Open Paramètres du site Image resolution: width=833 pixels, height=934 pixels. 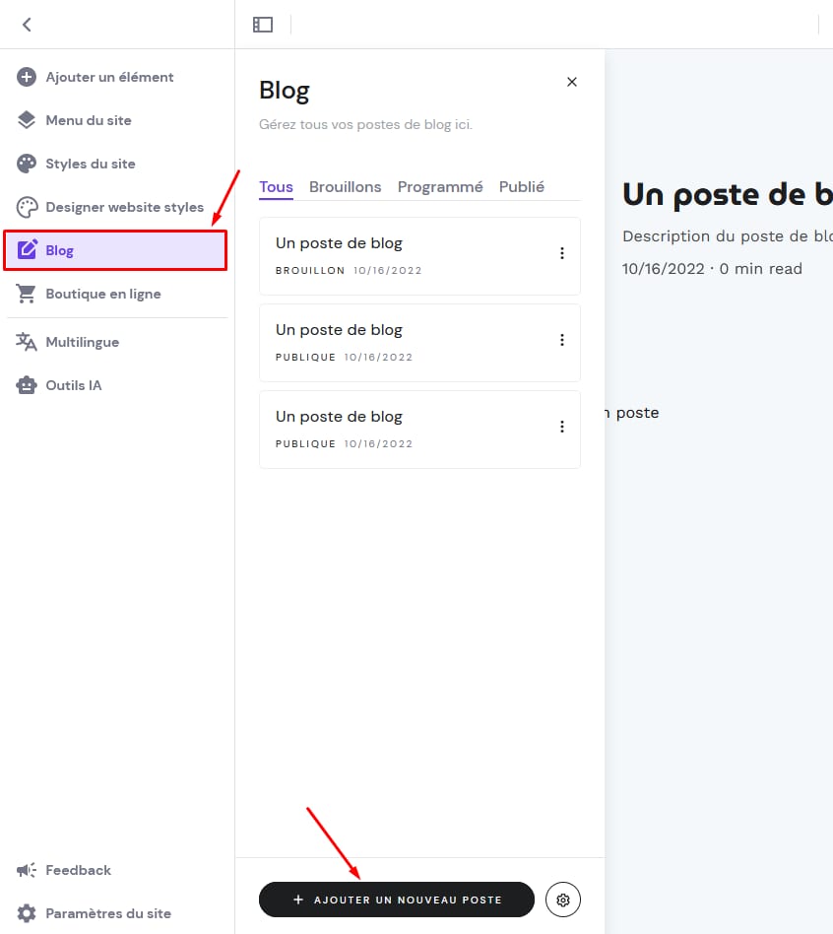(107, 913)
